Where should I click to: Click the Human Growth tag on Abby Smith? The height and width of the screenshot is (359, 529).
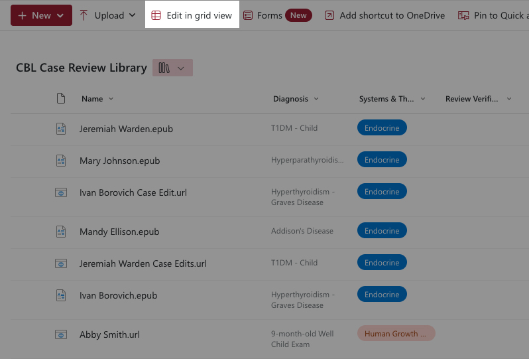tap(396, 334)
